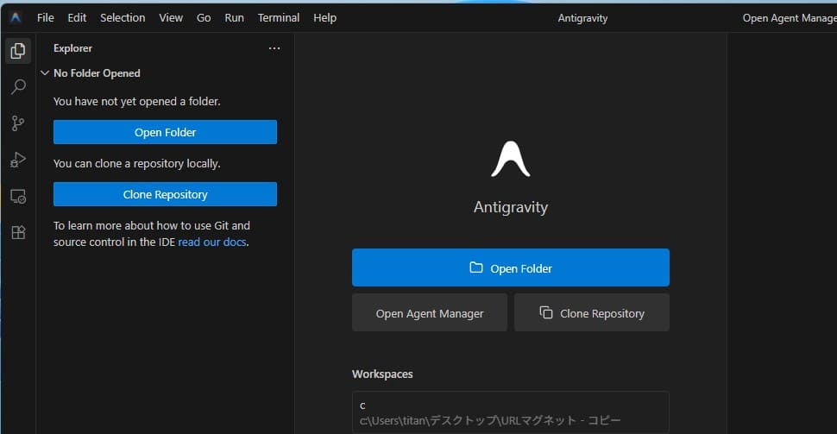The image size is (837, 434).
Task: Open the File menu
Action: [x=45, y=17]
